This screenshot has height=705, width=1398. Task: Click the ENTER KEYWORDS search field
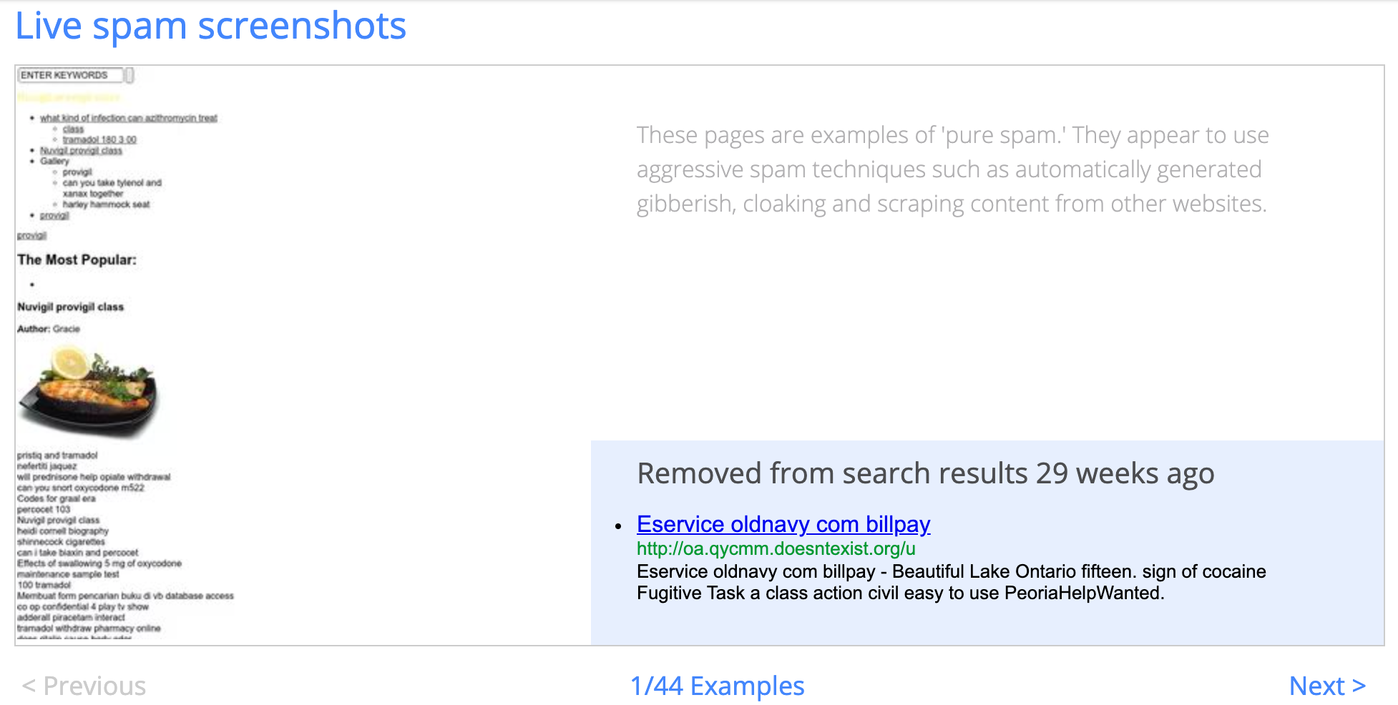(x=70, y=75)
